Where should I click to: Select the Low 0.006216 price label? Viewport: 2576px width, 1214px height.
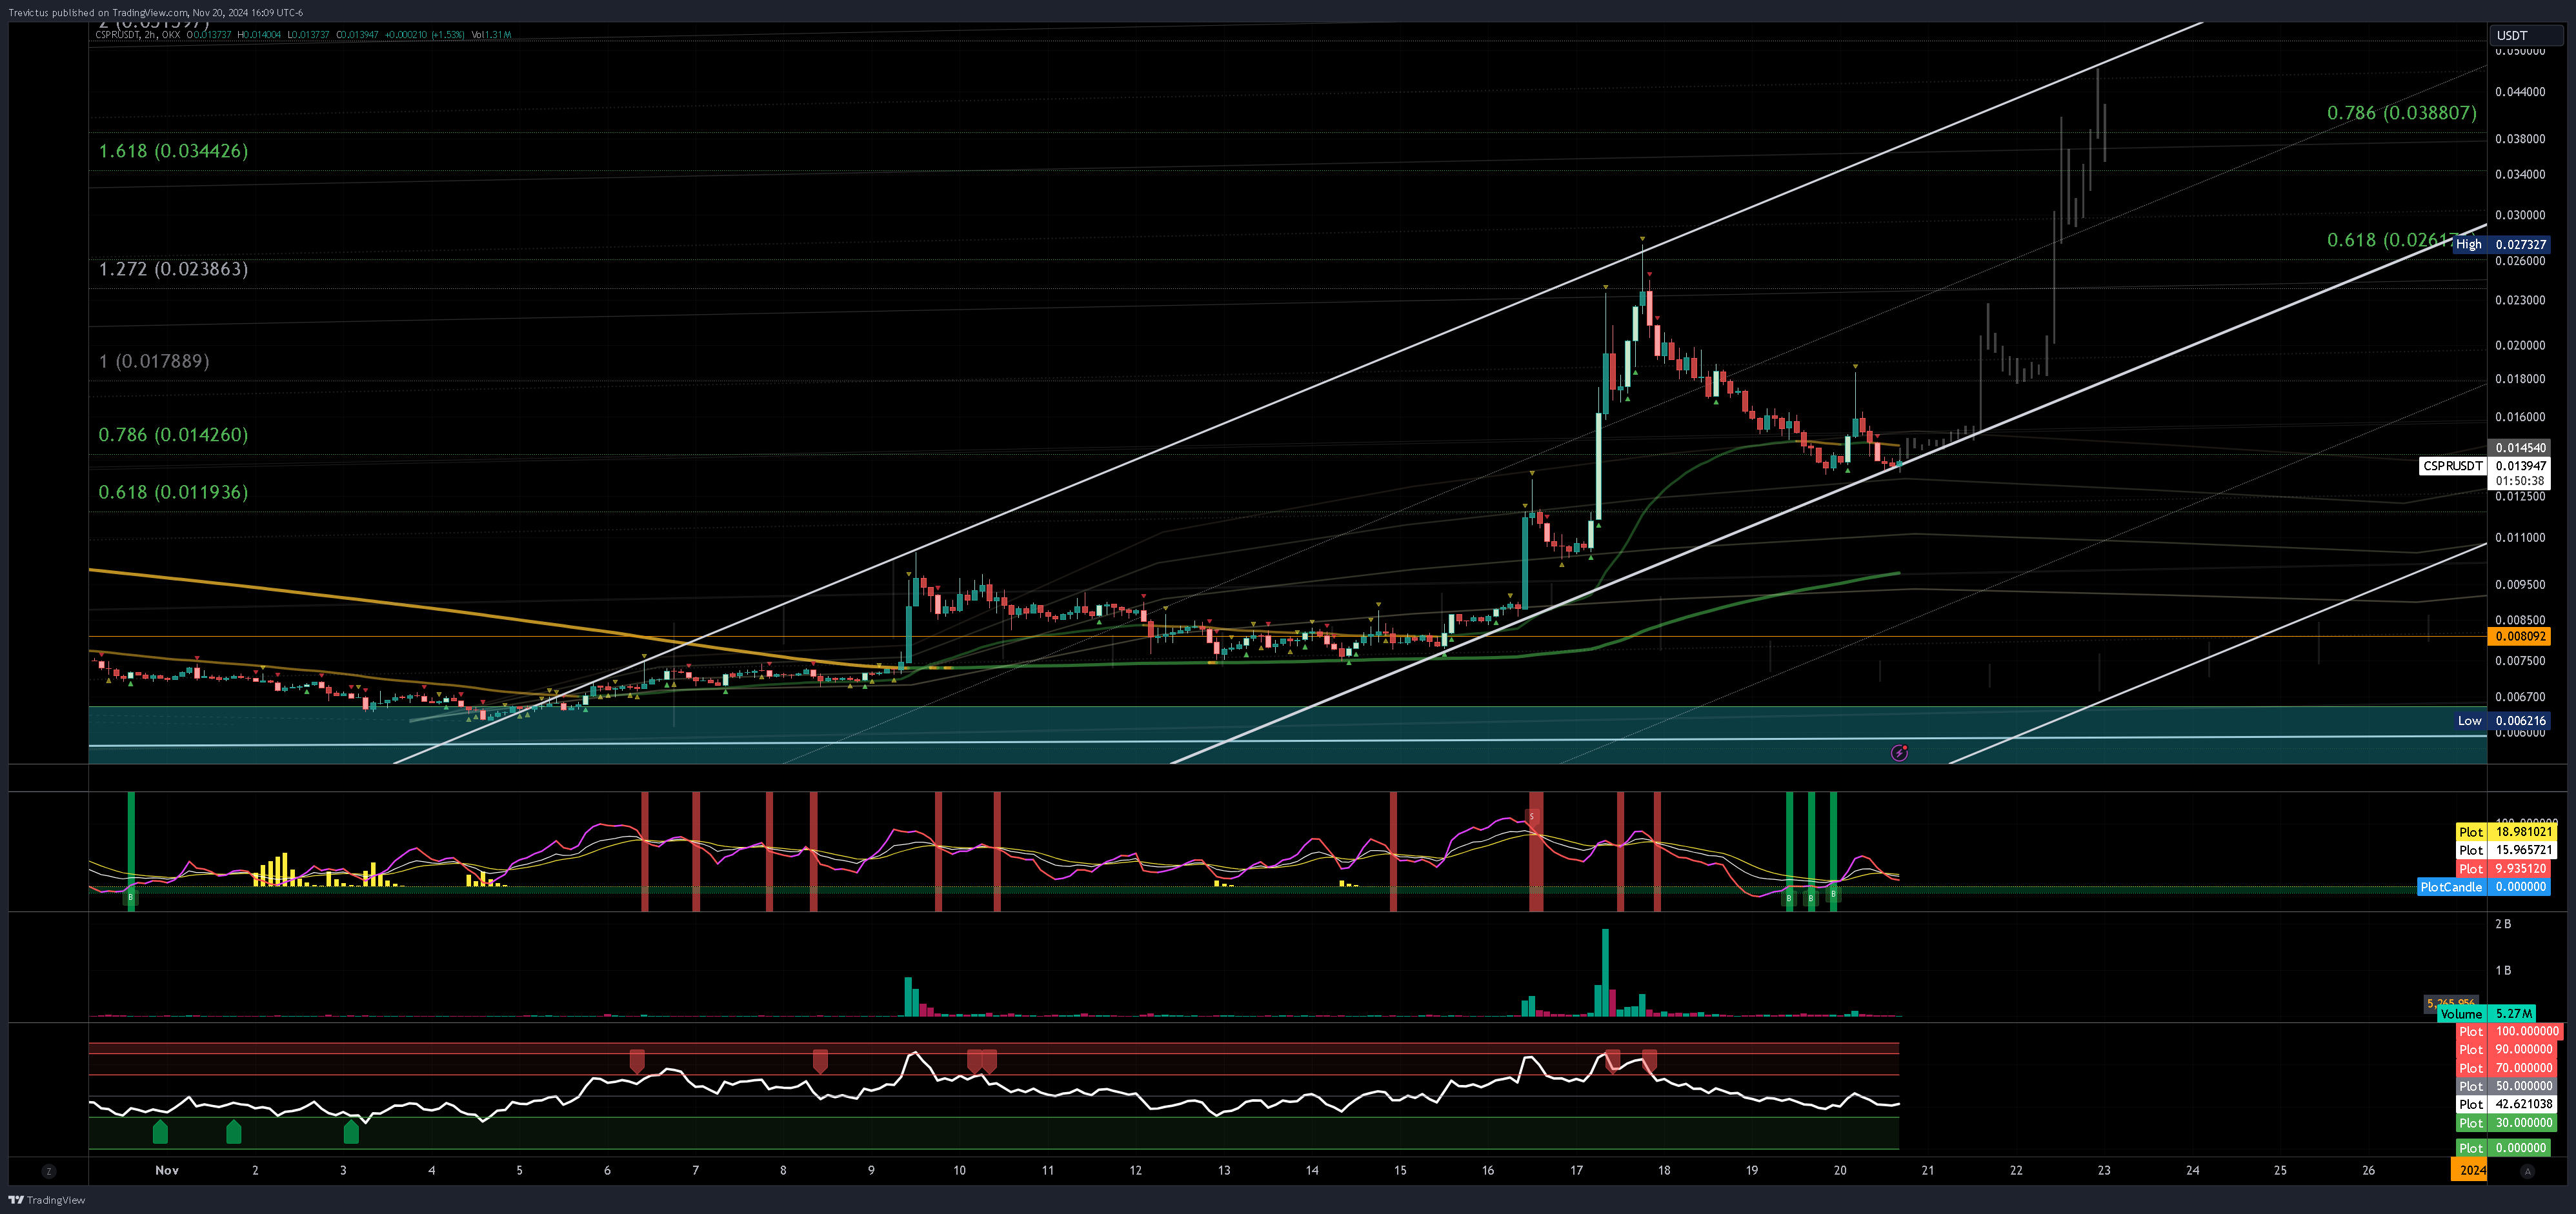point(2501,720)
